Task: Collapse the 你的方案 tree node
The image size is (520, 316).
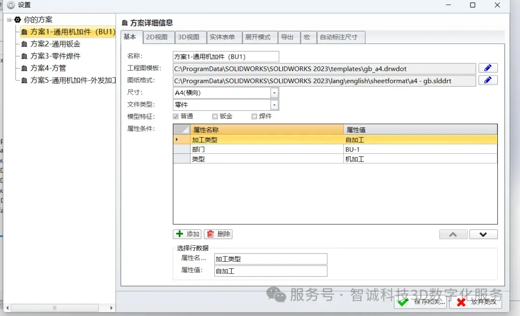Action: click(9, 19)
